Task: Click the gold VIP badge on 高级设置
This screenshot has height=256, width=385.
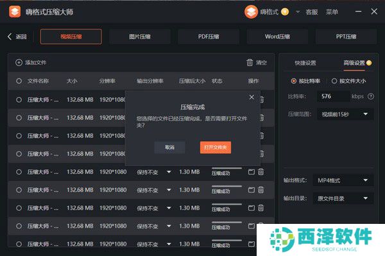Action: click(x=369, y=63)
